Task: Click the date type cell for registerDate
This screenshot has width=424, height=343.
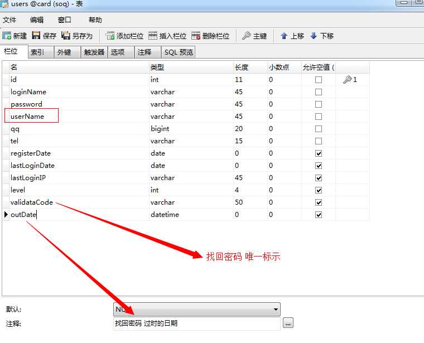Action: pyautogui.click(x=191, y=153)
